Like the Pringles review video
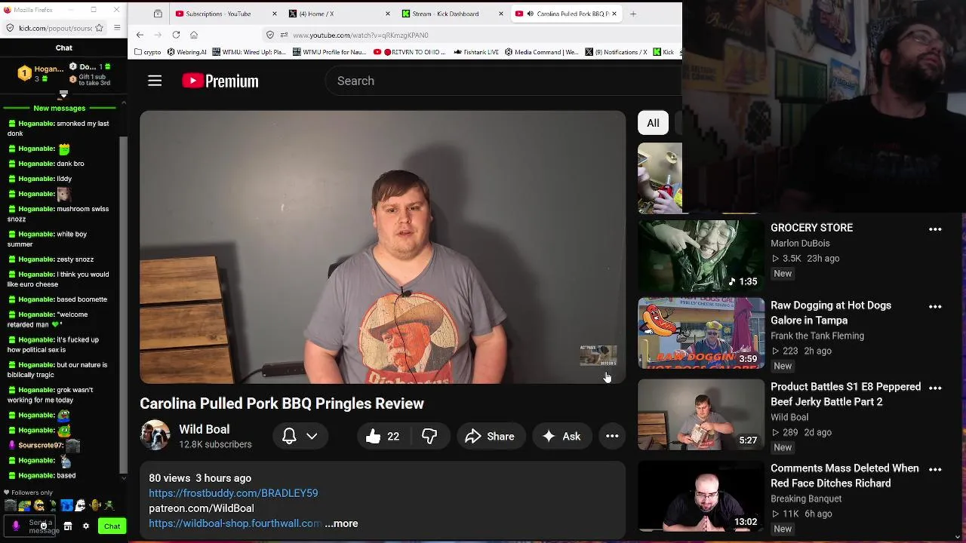This screenshot has width=966, height=543. tap(383, 436)
